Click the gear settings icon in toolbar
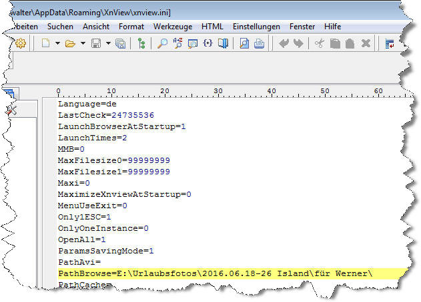 tap(21, 44)
